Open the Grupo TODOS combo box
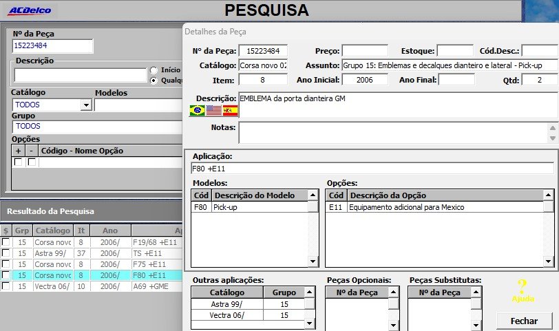The height and width of the screenshot is (331, 559). click(x=97, y=127)
